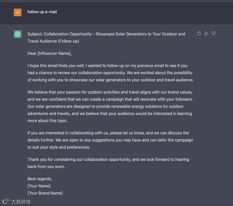The image size is (233, 206).
Task: Click the '[Your Brand Name]' placeholder
Action: tap(45, 193)
